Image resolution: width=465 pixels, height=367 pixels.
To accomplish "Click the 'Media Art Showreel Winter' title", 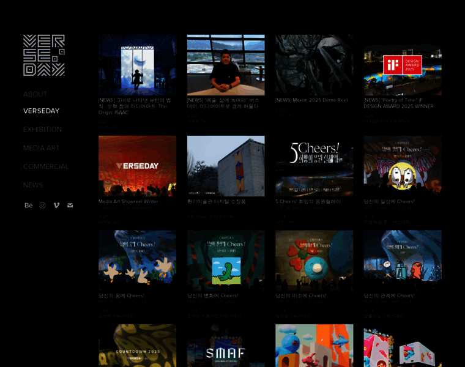I will tap(128, 201).
